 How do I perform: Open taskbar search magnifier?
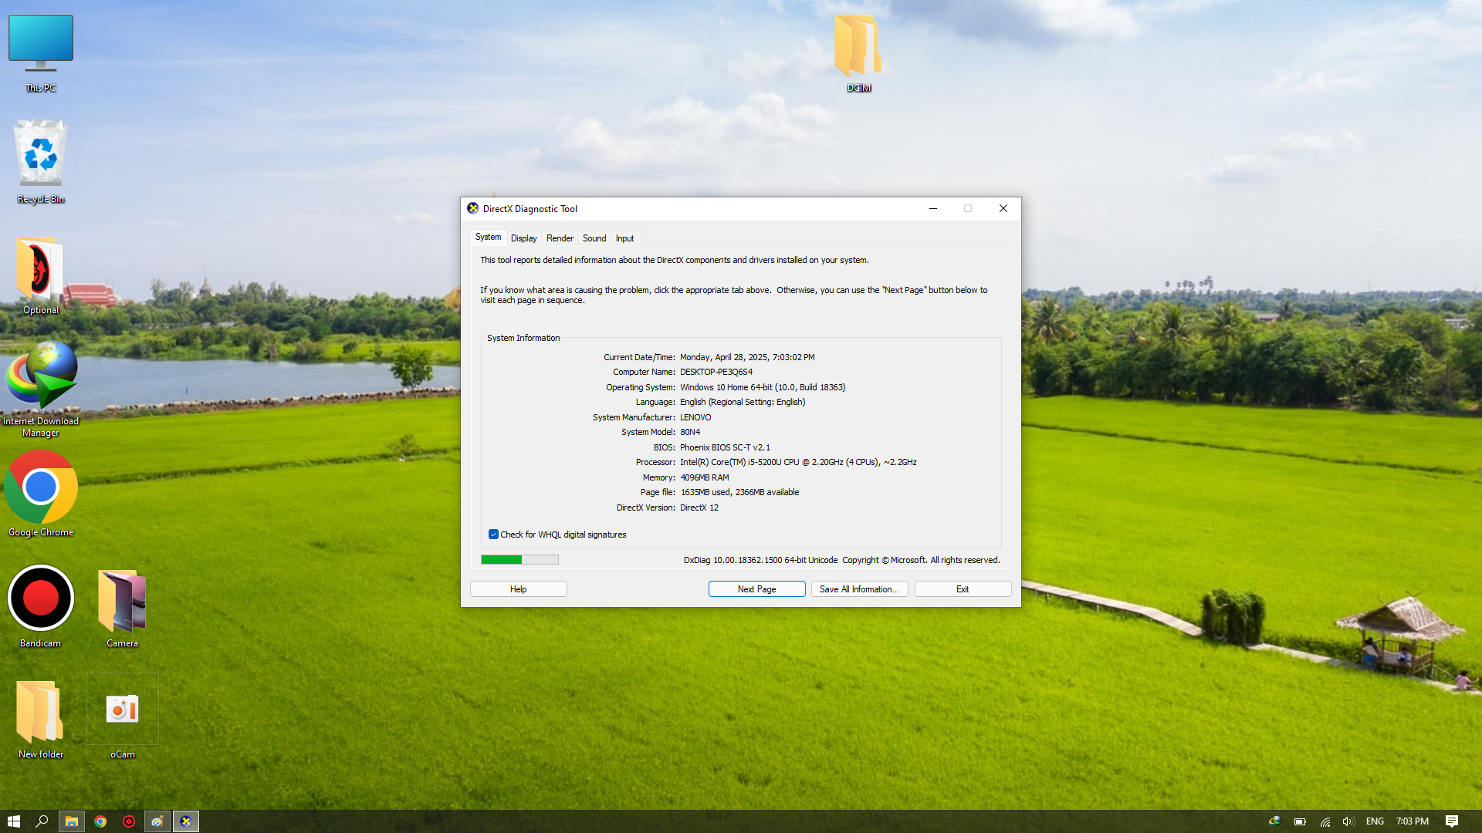42,821
